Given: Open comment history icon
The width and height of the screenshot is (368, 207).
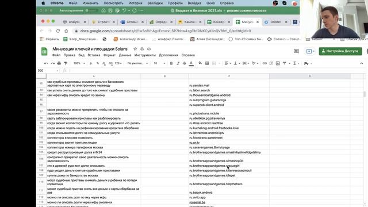Looking at the screenshot, I should 296,51.
